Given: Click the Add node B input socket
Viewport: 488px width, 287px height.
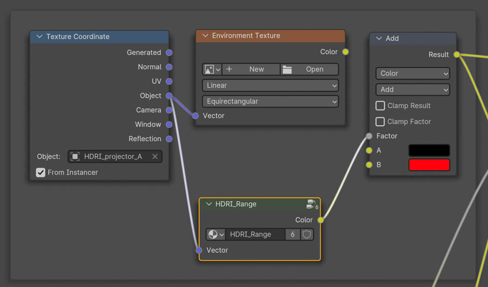Looking at the screenshot, I should (x=369, y=164).
